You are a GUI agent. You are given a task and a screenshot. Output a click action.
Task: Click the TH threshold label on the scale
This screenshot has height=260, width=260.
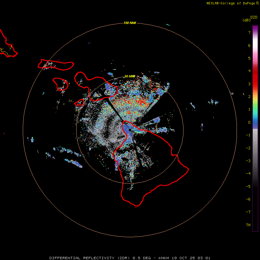(248, 225)
